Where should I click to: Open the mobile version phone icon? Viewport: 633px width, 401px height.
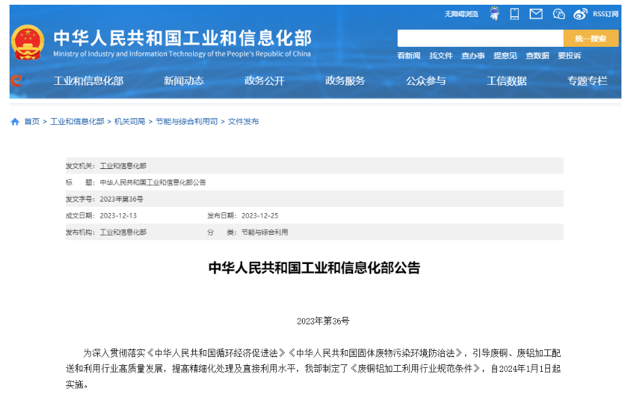click(x=515, y=14)
